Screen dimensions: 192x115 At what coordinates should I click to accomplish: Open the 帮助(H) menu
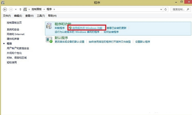click(52, 16)
